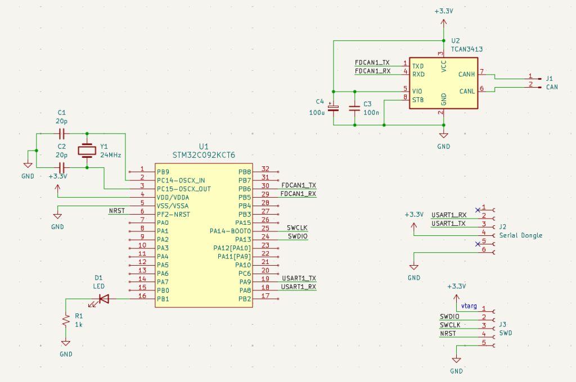The width and height of the screenshot is (576, 382).
Task: Click the D1 reference designator
Action: click(x=98, y=278)
